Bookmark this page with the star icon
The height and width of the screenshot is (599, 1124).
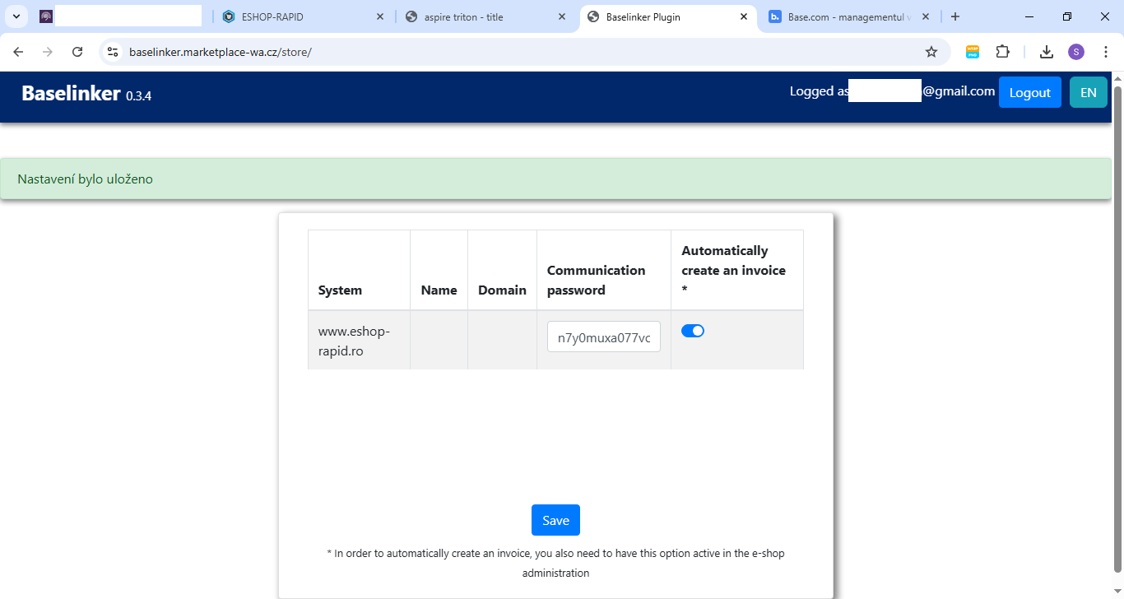931,52
